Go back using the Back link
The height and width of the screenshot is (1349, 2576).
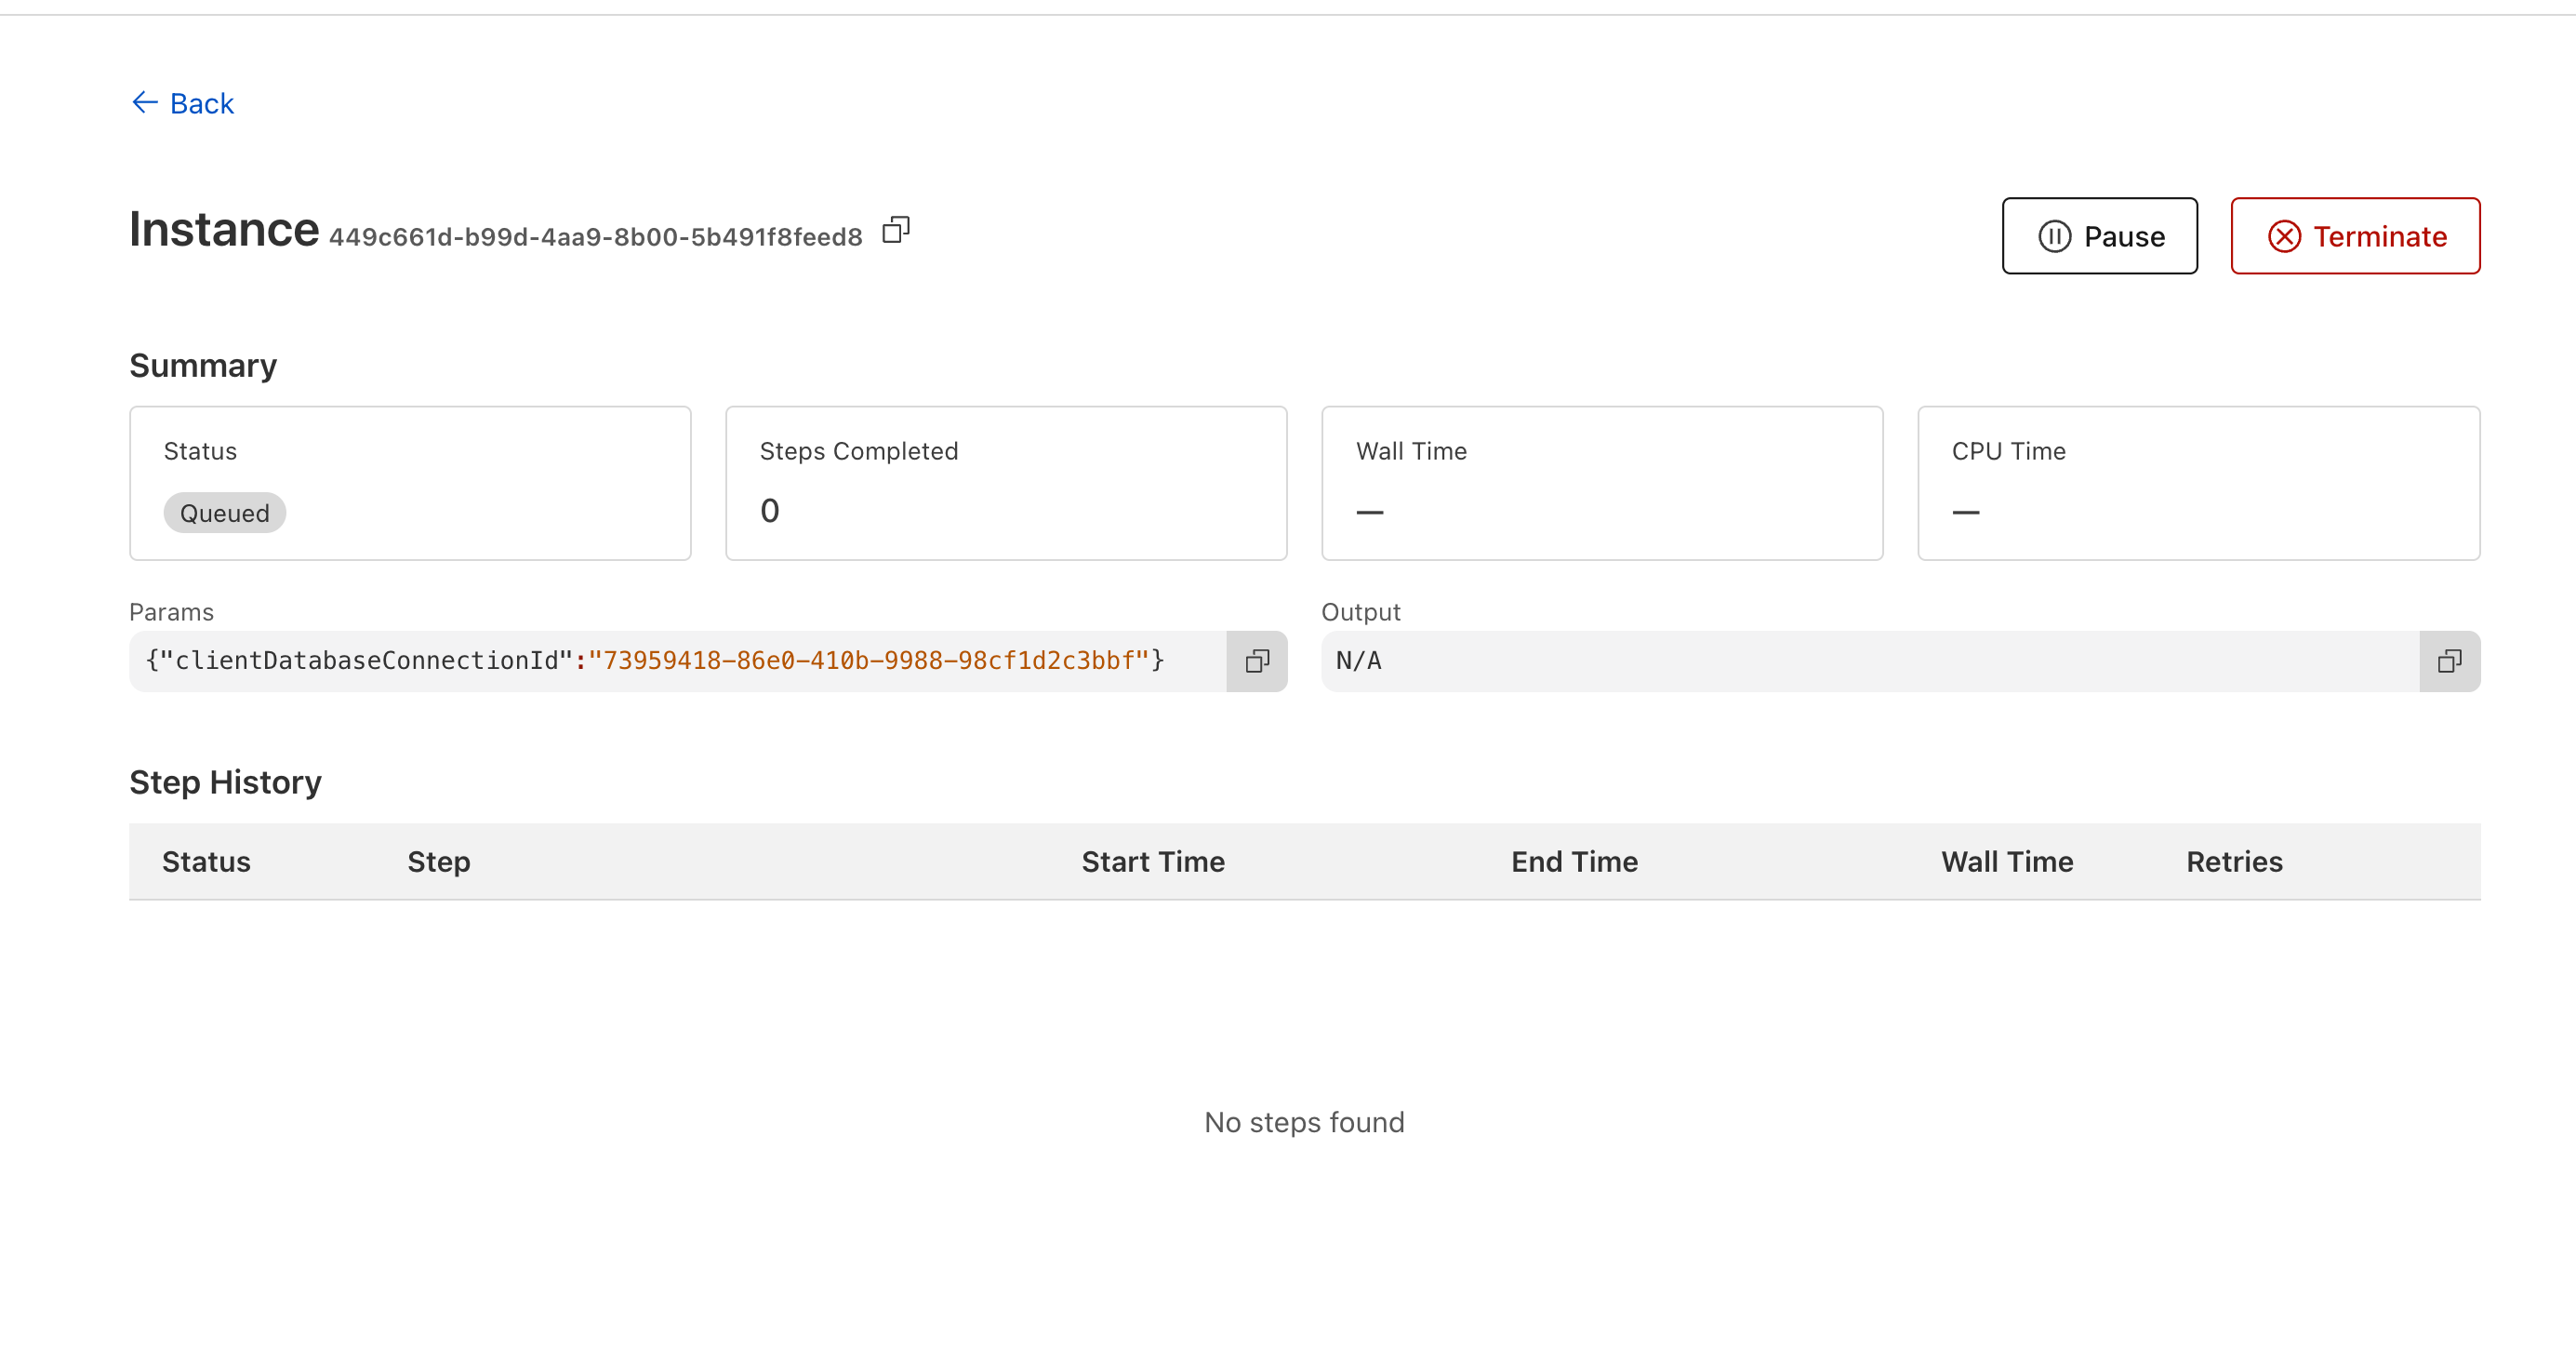[x=201, y=103]
